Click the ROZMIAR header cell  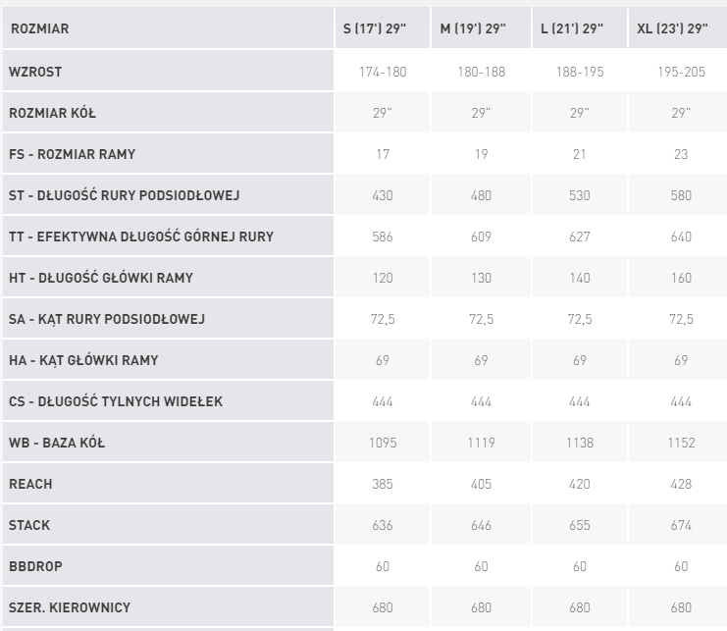(39, 29)
